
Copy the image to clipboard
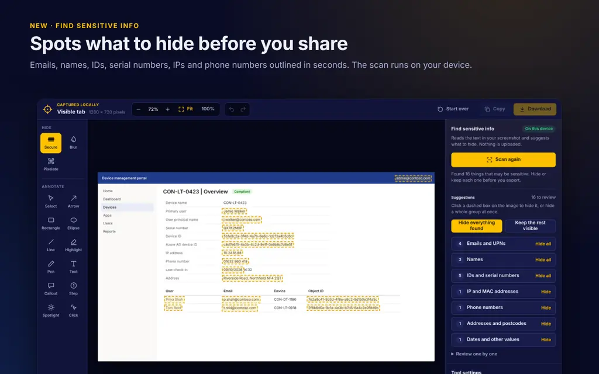[495, 109]
